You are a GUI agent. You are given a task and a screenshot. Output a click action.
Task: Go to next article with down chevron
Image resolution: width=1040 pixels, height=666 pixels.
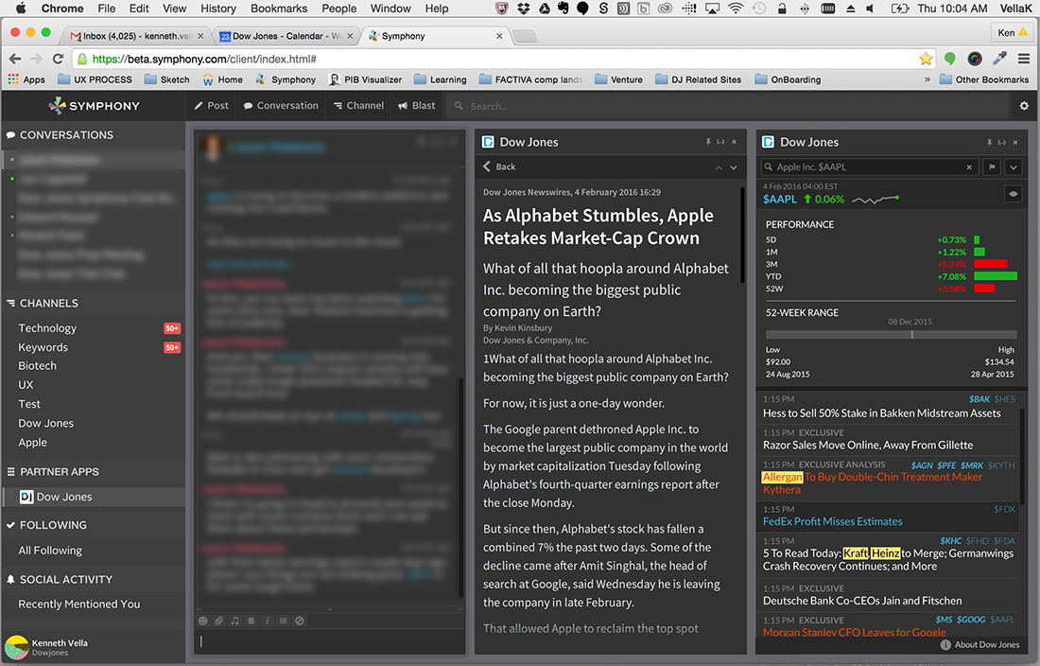point(733,167)
